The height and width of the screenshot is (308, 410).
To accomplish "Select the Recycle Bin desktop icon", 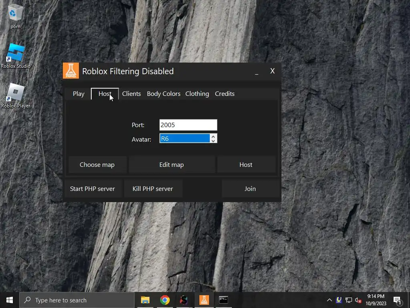I will coord(16,16).
